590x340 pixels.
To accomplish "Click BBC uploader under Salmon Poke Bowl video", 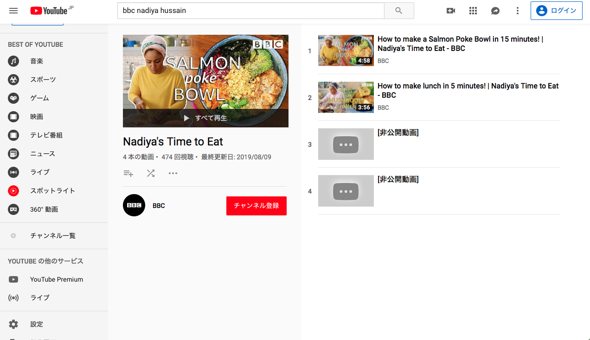I will [383, 61].
